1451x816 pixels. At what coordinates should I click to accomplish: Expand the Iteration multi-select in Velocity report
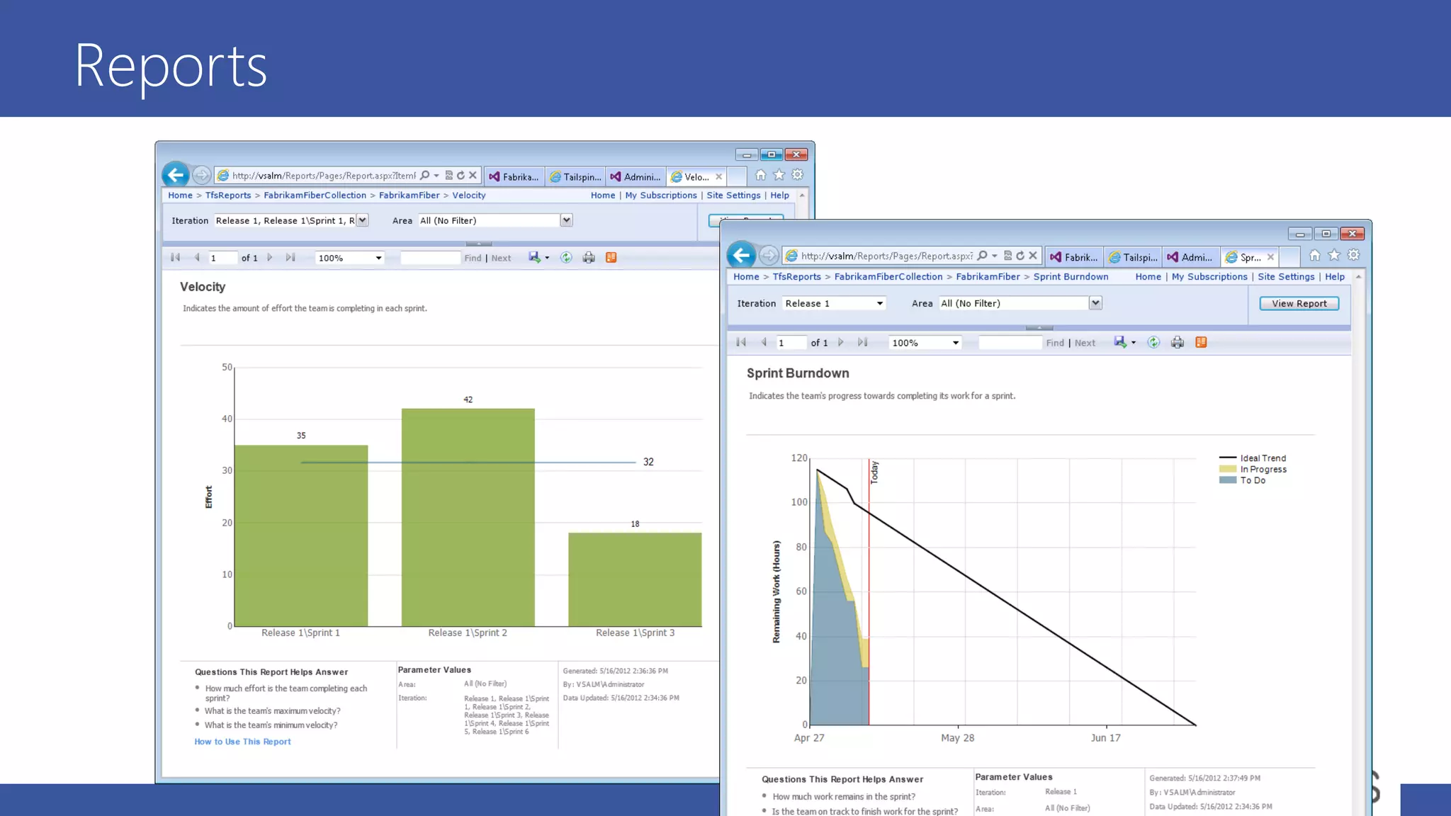(363, 220)
